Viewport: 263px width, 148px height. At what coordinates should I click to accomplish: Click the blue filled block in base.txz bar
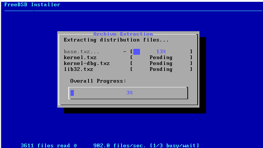[x=137, y=52]
